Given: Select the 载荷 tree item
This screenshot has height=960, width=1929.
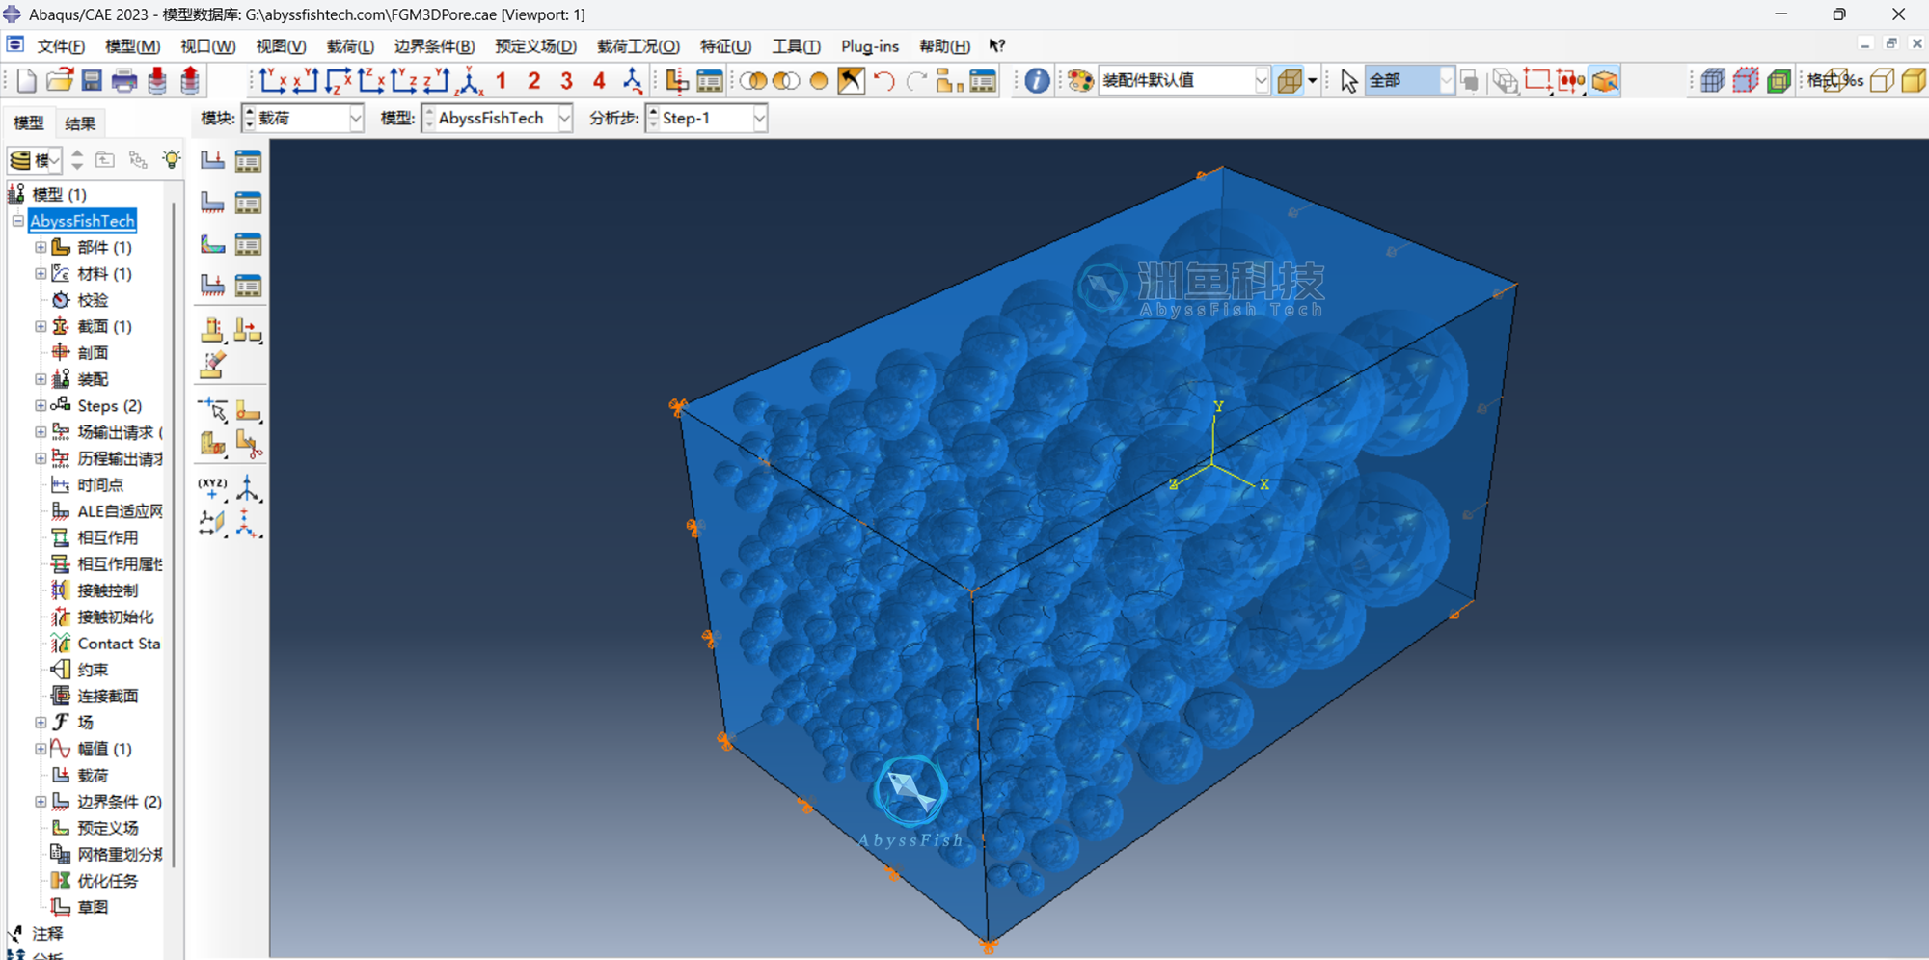Looking at the screenshot, I should 93,775.
